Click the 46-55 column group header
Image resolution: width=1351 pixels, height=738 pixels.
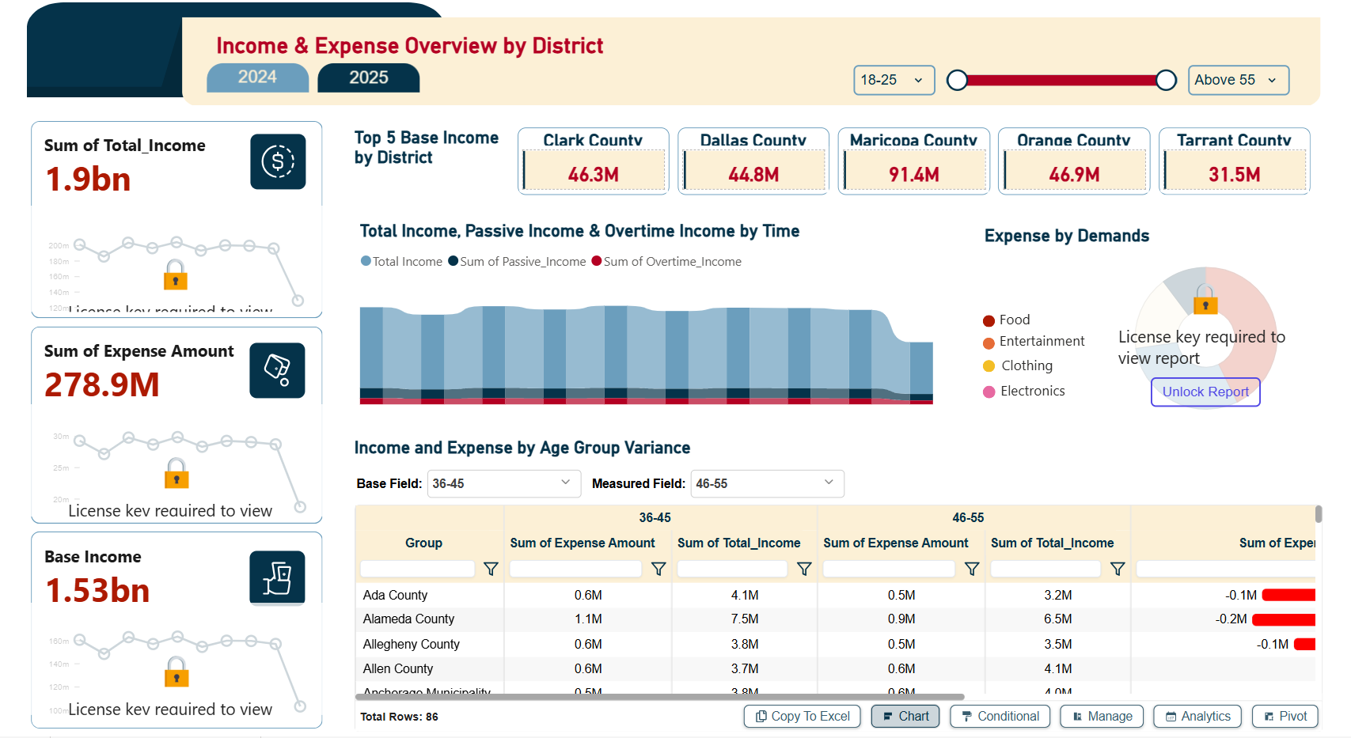pyautogui.click(x=968, y=517)
